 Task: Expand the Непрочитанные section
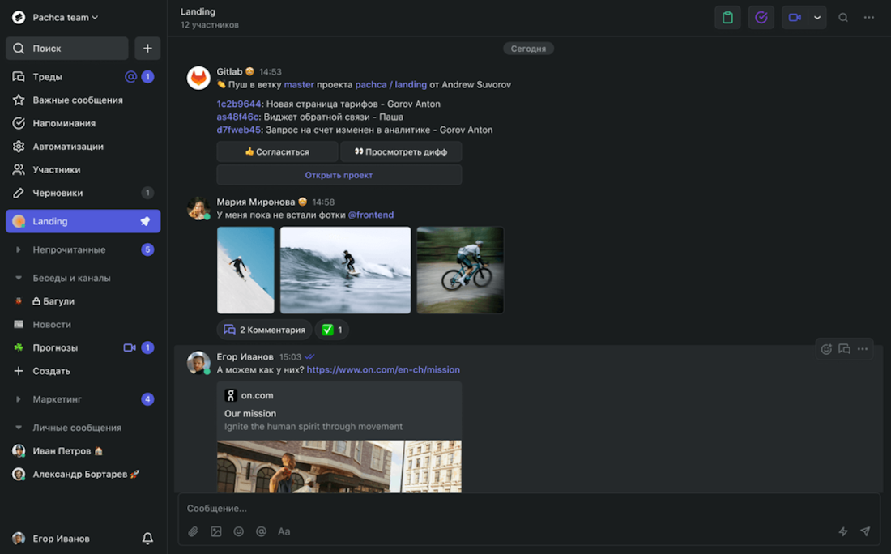(x=19, y=250)
